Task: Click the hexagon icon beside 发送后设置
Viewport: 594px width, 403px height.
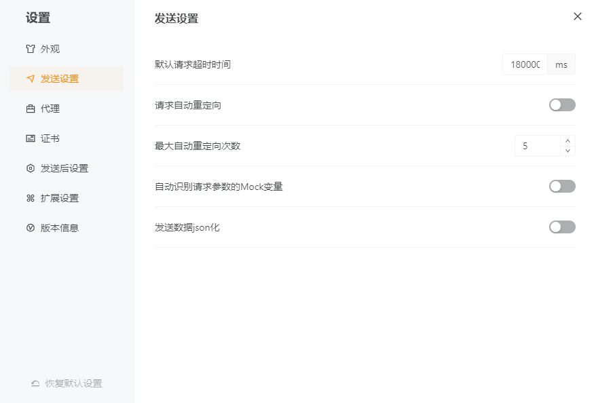Action: tap(31, 168)
